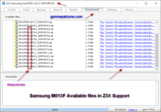Select M013FDDS2AUA1_ODM2AUA1.zip file name
Viewport: 161px width, 112px height.
click(x=36, y=26)
